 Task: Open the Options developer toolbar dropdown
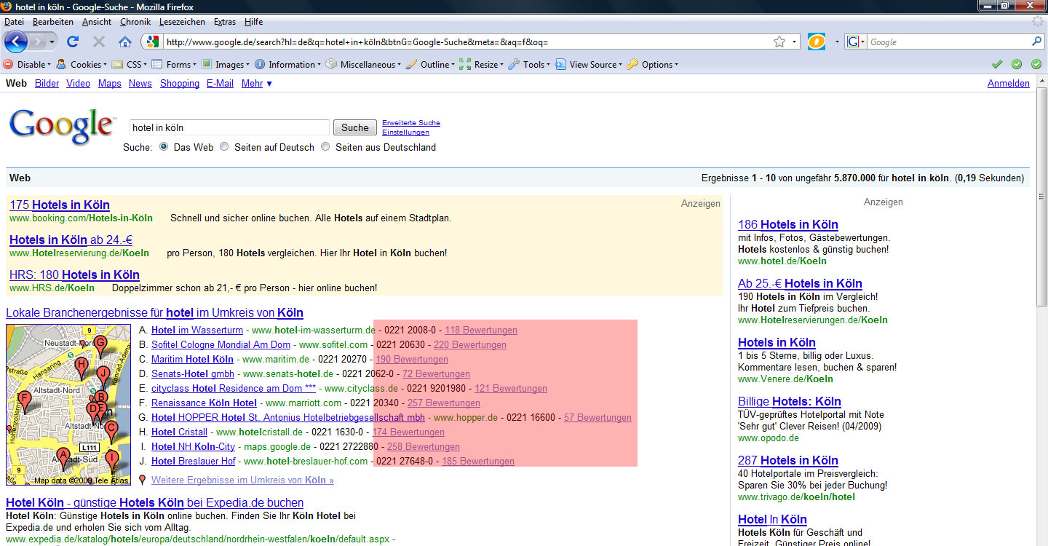tap(652, 64)
